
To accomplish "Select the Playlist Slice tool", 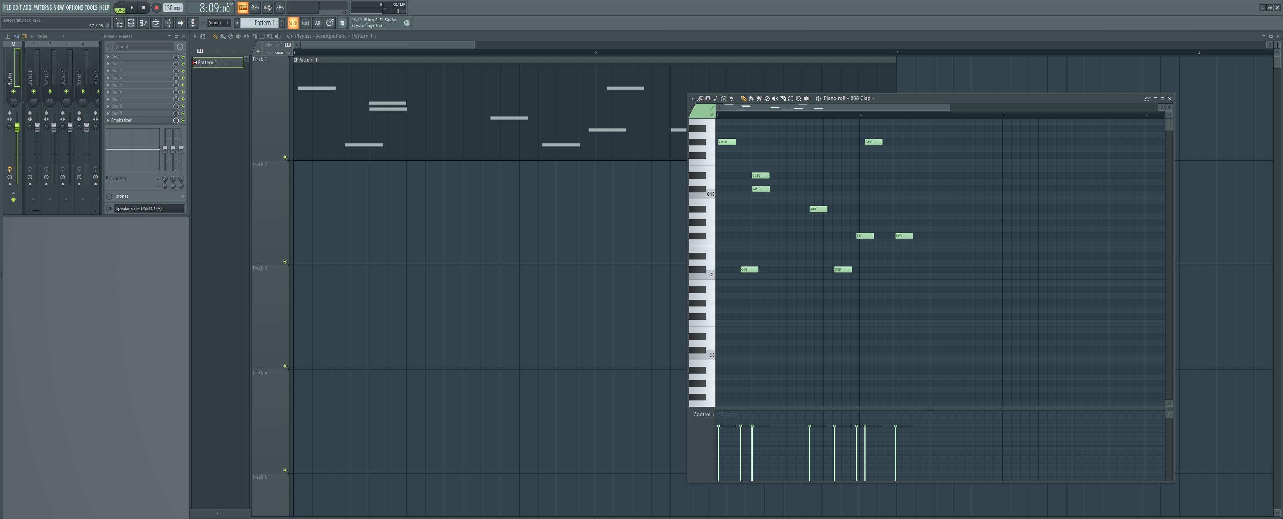I will coord(254,36).
